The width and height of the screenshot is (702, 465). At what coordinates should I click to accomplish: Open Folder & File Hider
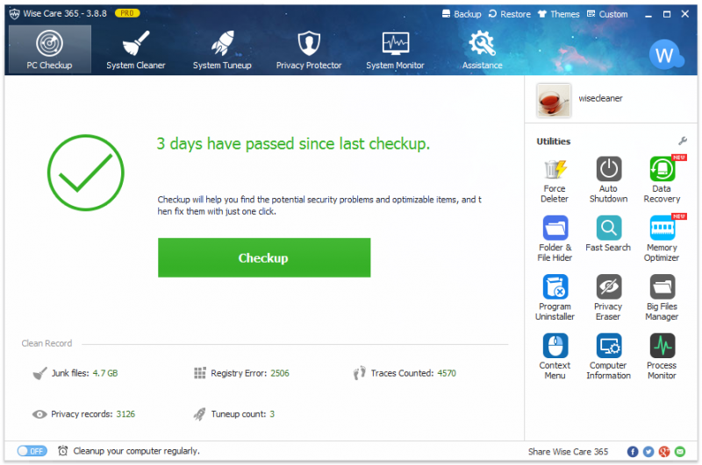555,238
